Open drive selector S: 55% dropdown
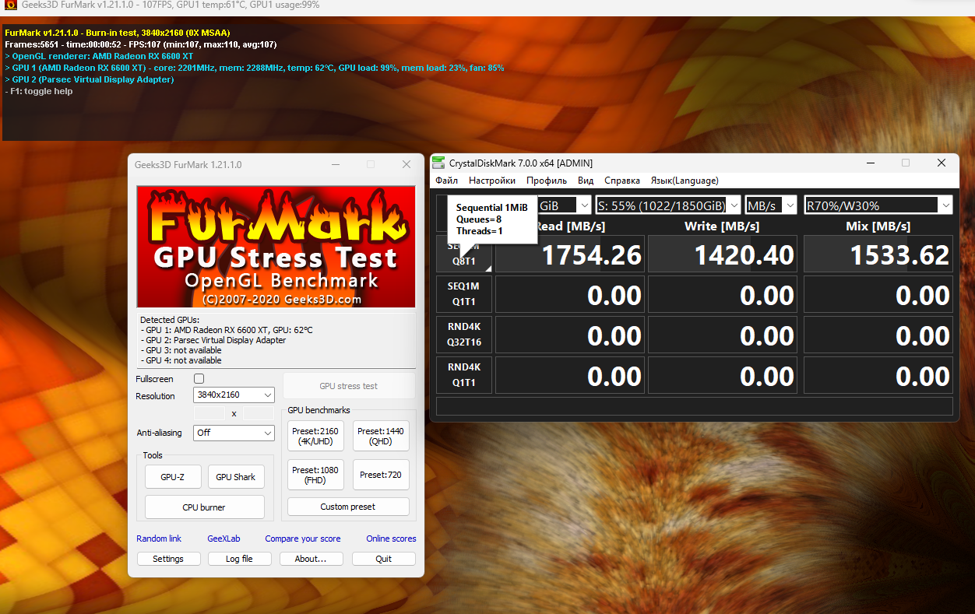 668,205
